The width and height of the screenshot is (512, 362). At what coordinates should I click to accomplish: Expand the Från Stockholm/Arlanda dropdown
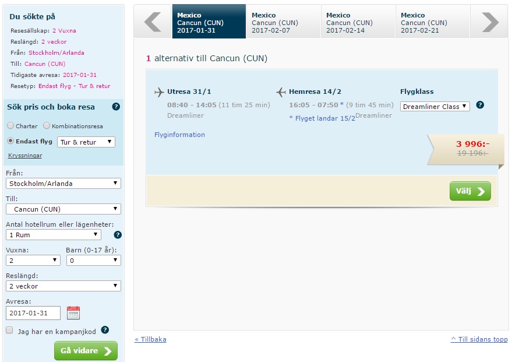tap(63, 183)
